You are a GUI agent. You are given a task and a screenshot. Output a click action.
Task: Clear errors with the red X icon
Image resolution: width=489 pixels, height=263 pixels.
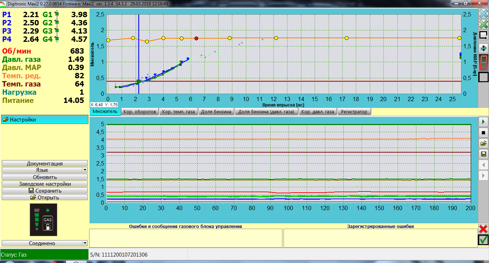[483, 229]
